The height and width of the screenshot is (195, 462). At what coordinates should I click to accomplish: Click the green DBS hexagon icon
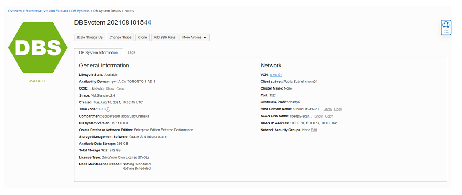click(38, 48)
